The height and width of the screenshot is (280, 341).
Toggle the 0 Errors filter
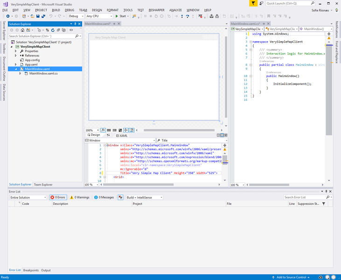pos(58,197)
